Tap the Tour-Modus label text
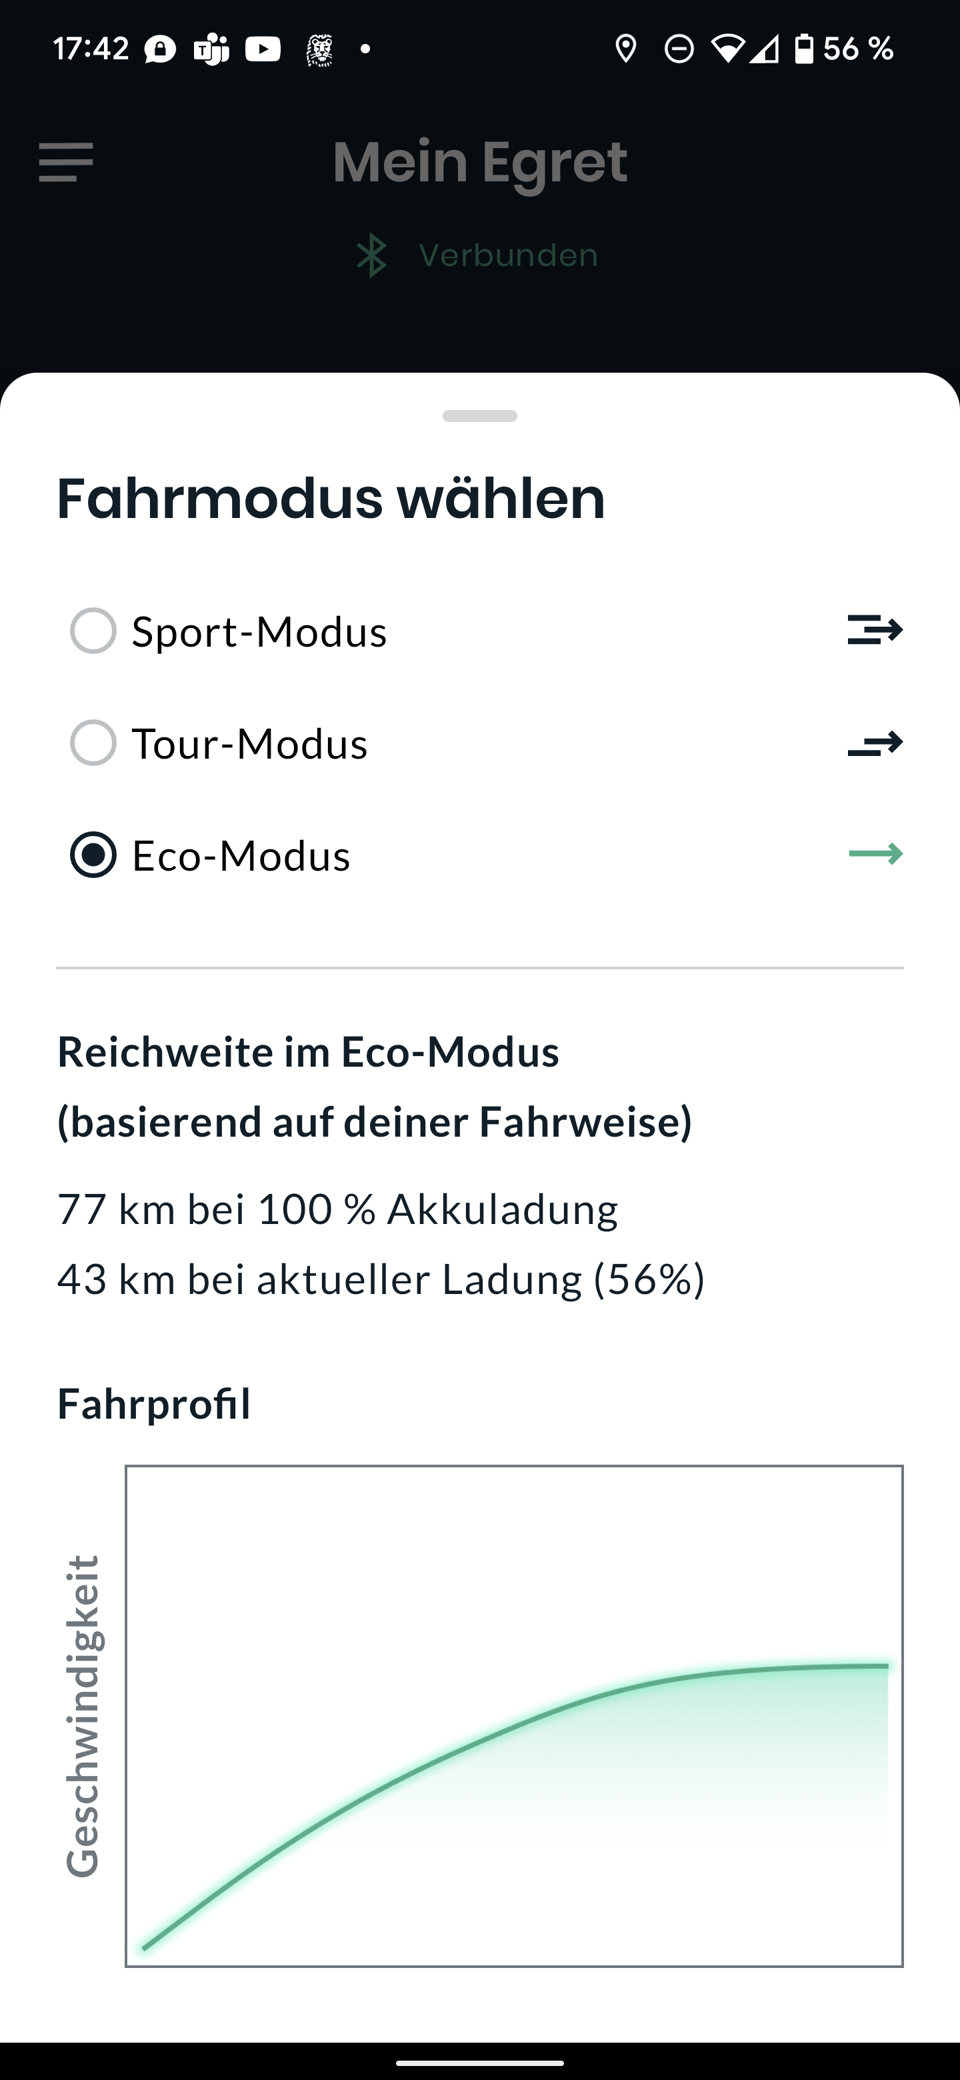The width and height of the screenshot is (960, 2080). [x=249, y=743]
